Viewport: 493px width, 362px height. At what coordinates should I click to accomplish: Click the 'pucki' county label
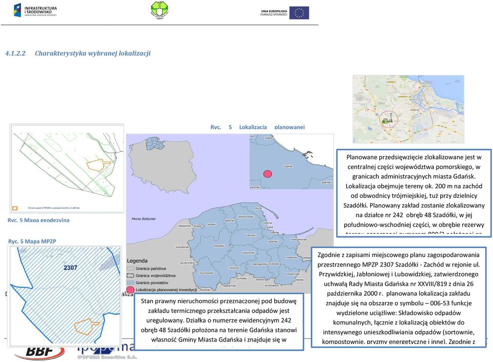258,208
